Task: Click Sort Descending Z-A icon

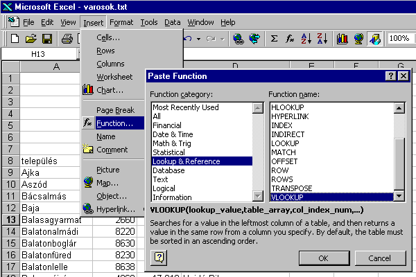Action: (322, 39)
